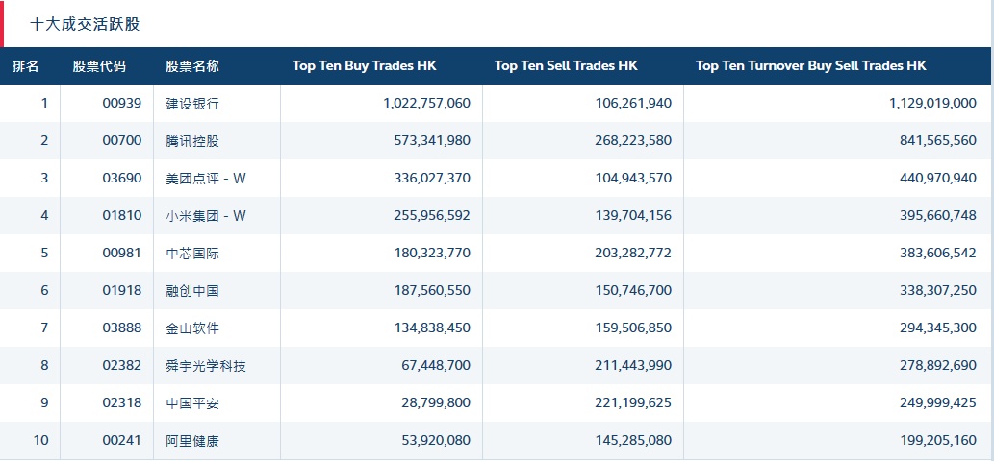The height and width of the screenshot is (461, 994).
Task: Select 中国平安 in the table
Action: pyautogui.click(x=192, y=403)
